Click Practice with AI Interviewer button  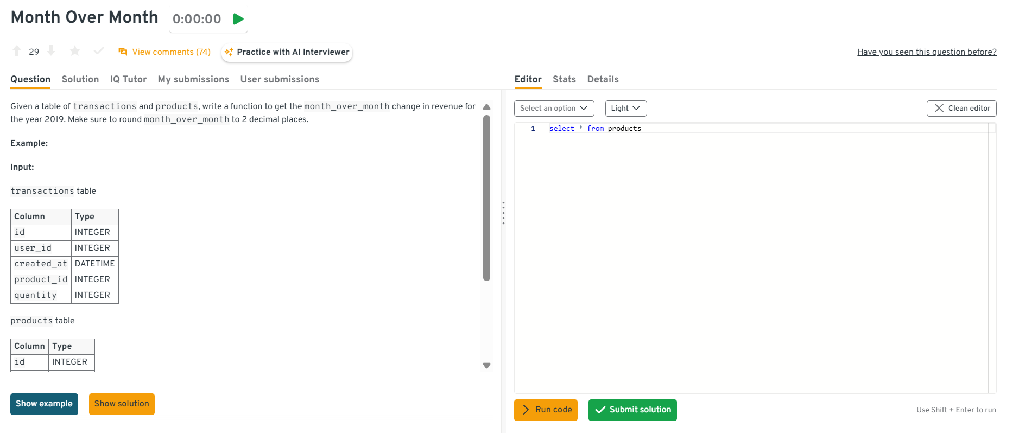pos(287,52)
